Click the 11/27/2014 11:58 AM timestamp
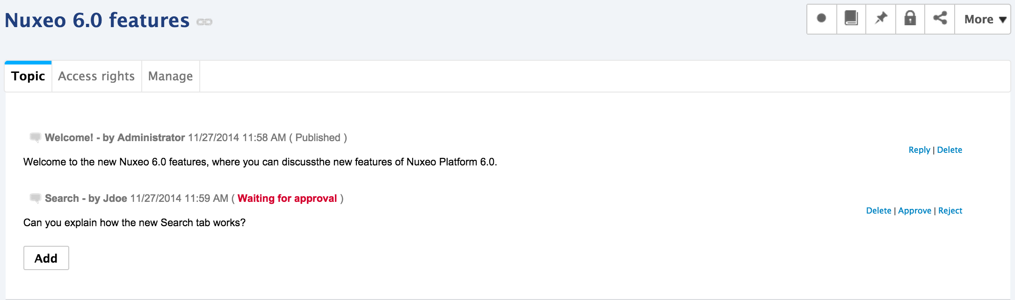Image resolution: width=1015 pixels, height=300 pixels. [x=237, y=137]
